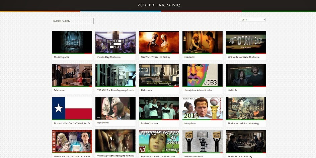Open the Hell Hole thumbnail
The height and width of the screenshot is (158, 316).
click(246, 75)
